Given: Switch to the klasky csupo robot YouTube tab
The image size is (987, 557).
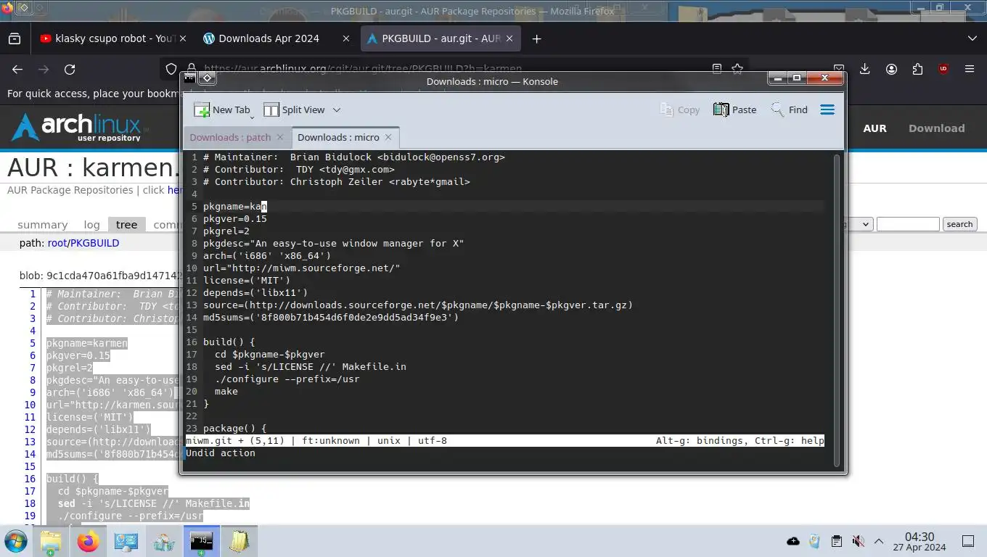Looking at the screenshot, I should 114,38.
